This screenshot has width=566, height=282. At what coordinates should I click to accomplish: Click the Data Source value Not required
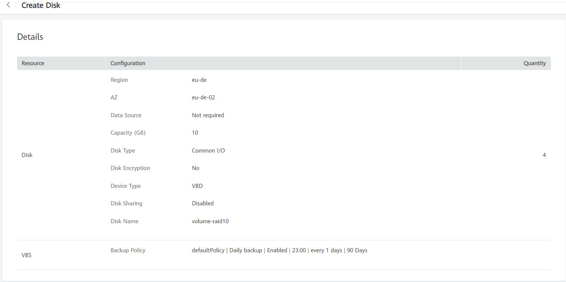coord(208,115)
